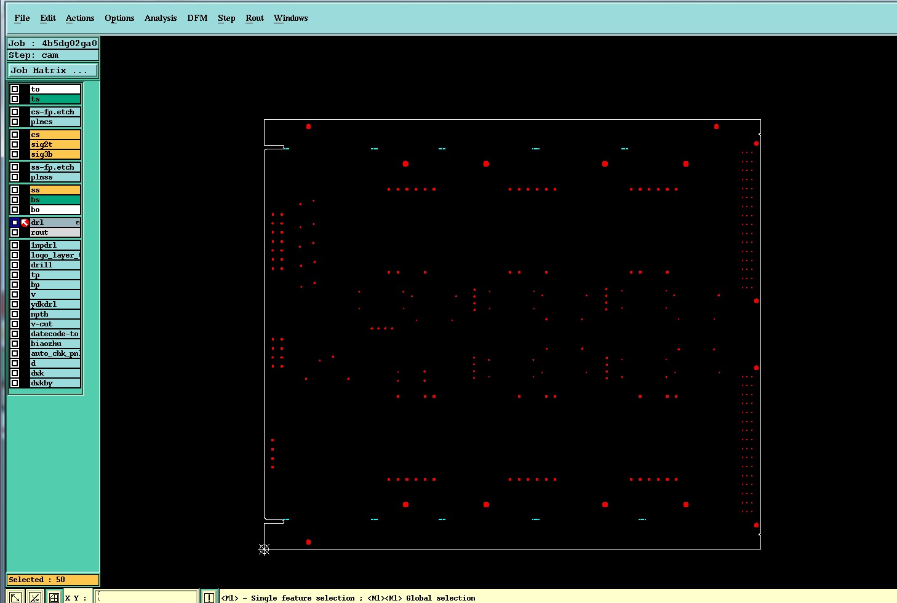Click the Step: cam label
The width and height of the screenshot is (897, 603).
click(x=53, y=55)
